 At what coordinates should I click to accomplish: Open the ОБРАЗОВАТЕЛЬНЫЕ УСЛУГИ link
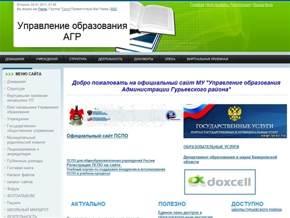pyautogui.click(x=211, y=146)
